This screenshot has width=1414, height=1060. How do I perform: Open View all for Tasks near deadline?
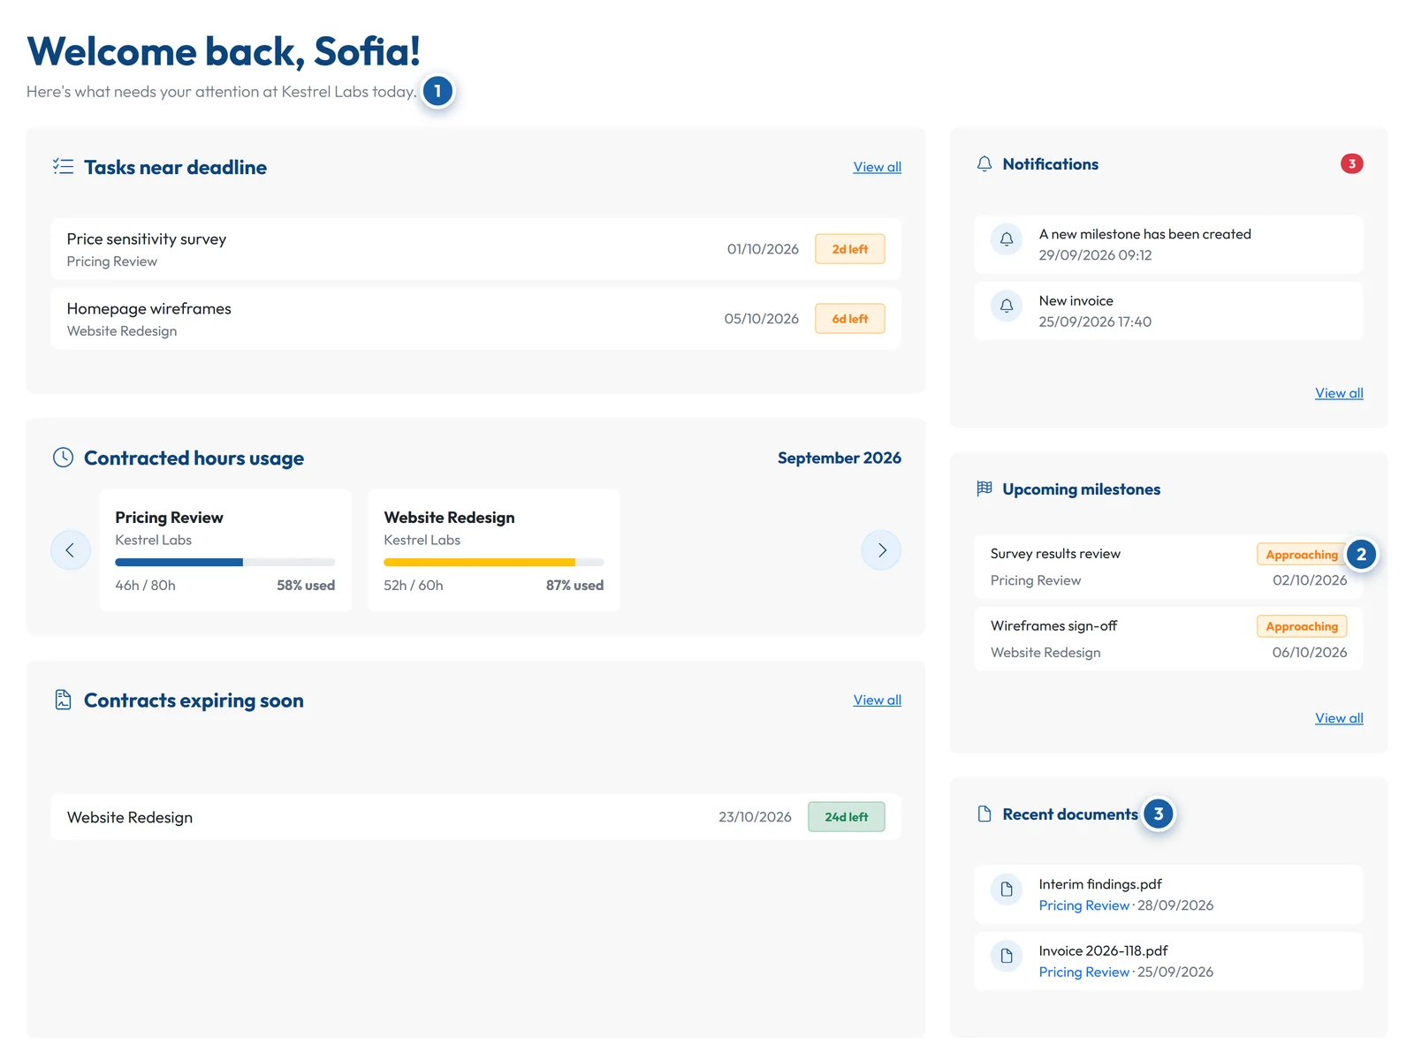pos(877,167)
